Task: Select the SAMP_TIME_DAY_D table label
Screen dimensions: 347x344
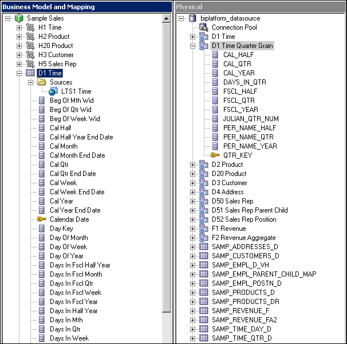Action: [242, 329]
